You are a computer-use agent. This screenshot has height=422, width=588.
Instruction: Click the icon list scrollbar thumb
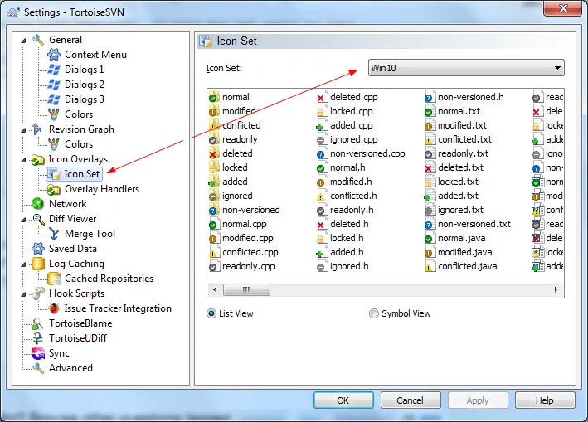(x=246, y=289)
